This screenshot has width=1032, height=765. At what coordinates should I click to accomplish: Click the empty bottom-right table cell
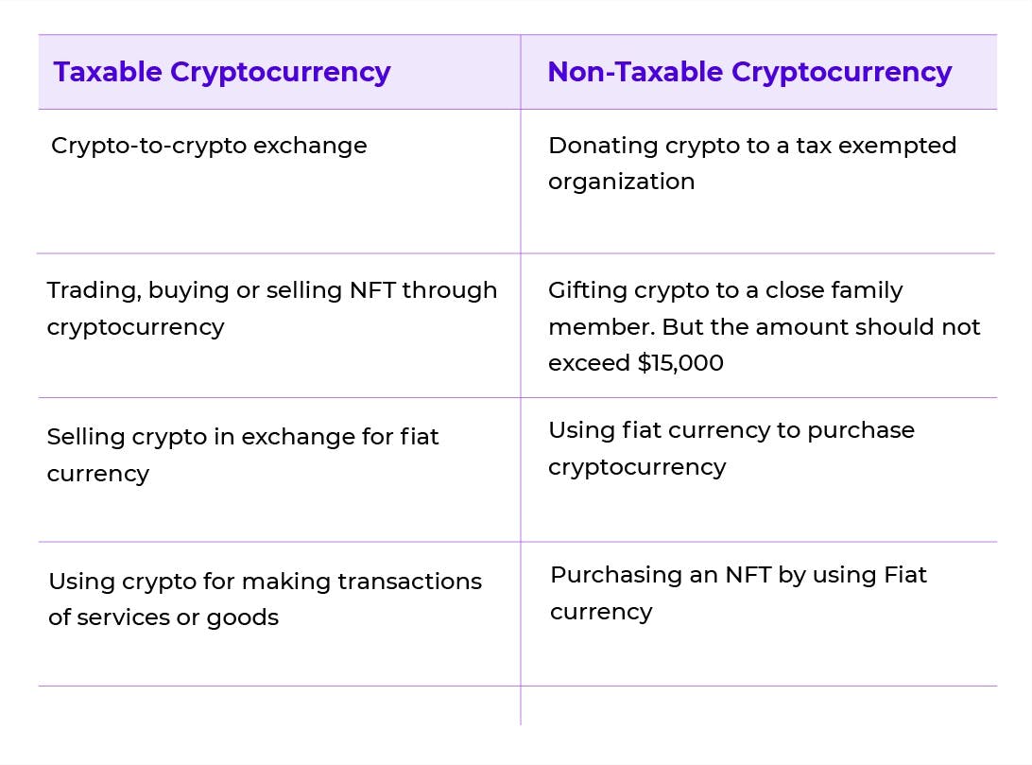pyautogui.click(x=759, y=705)
